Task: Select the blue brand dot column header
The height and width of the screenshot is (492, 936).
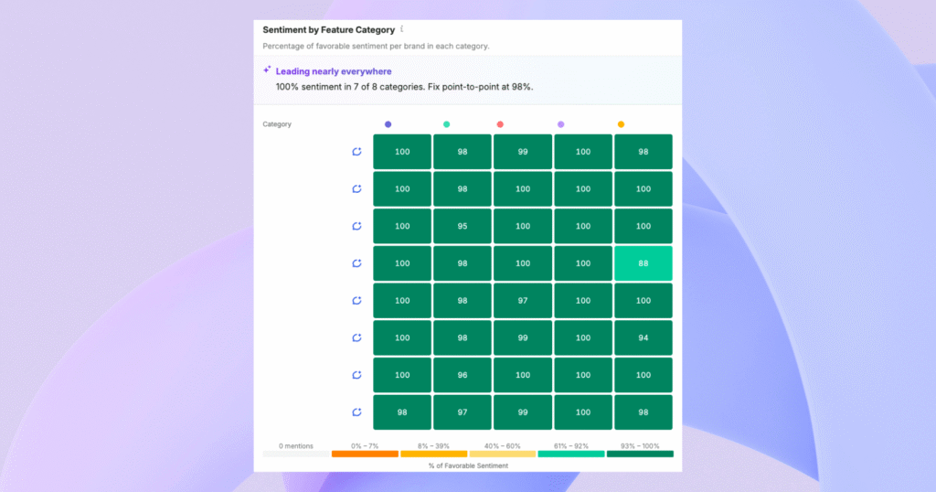Action: coord(388,124)
